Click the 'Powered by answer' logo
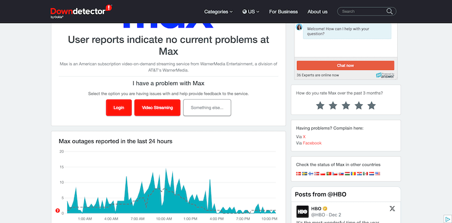This screenshot has width=452, height=223. [385, 75]
